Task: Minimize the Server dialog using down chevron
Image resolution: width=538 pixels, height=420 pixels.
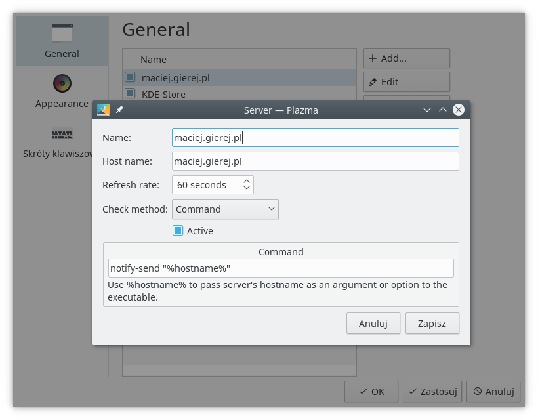Action: click(x=427, y=110)
